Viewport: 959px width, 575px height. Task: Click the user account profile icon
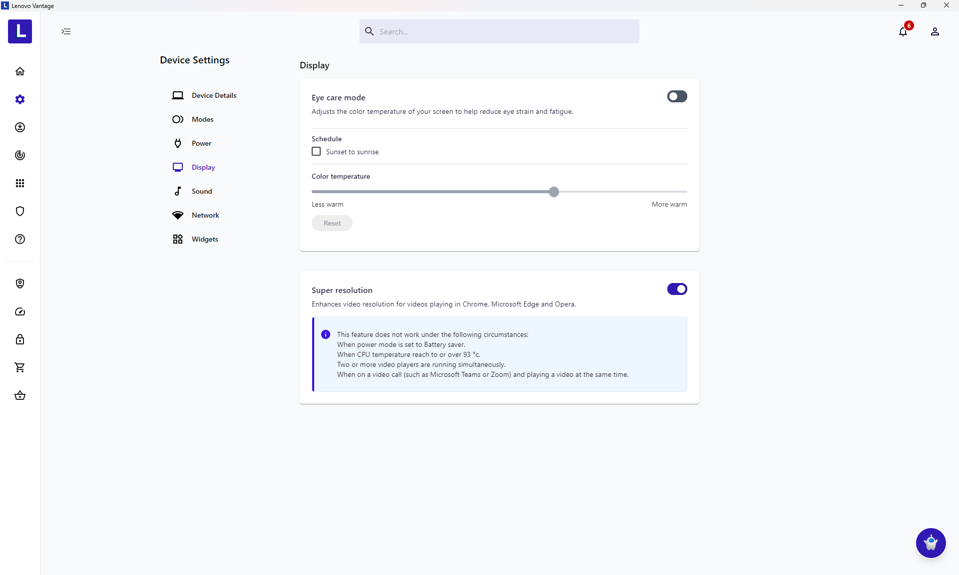pyautogui.click(x=935, y=31)
